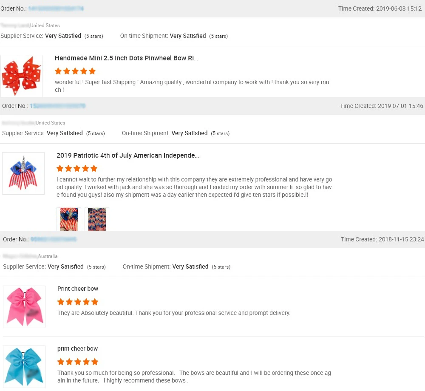Click the five stars above "Absolutely beautiful" review
425x391 pixels.
pyautogui.click(x=78, y=302)
